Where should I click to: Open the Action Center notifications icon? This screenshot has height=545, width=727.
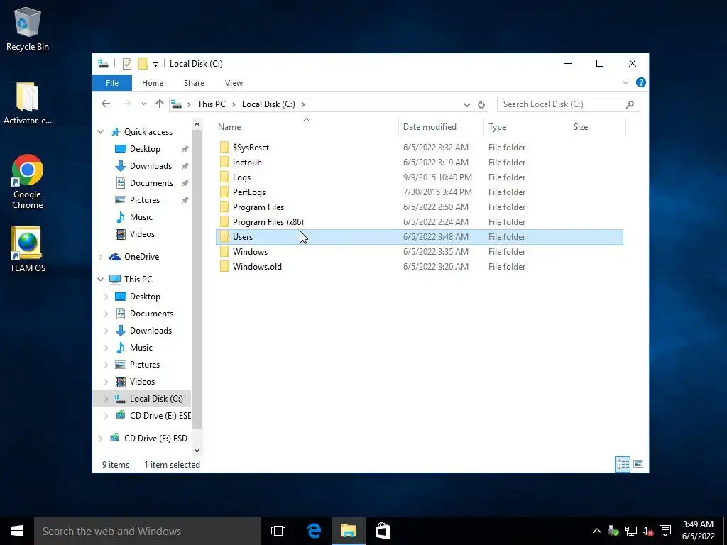665,531
